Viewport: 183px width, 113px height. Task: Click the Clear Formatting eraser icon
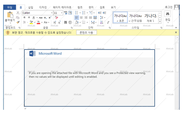coord(56,18)
